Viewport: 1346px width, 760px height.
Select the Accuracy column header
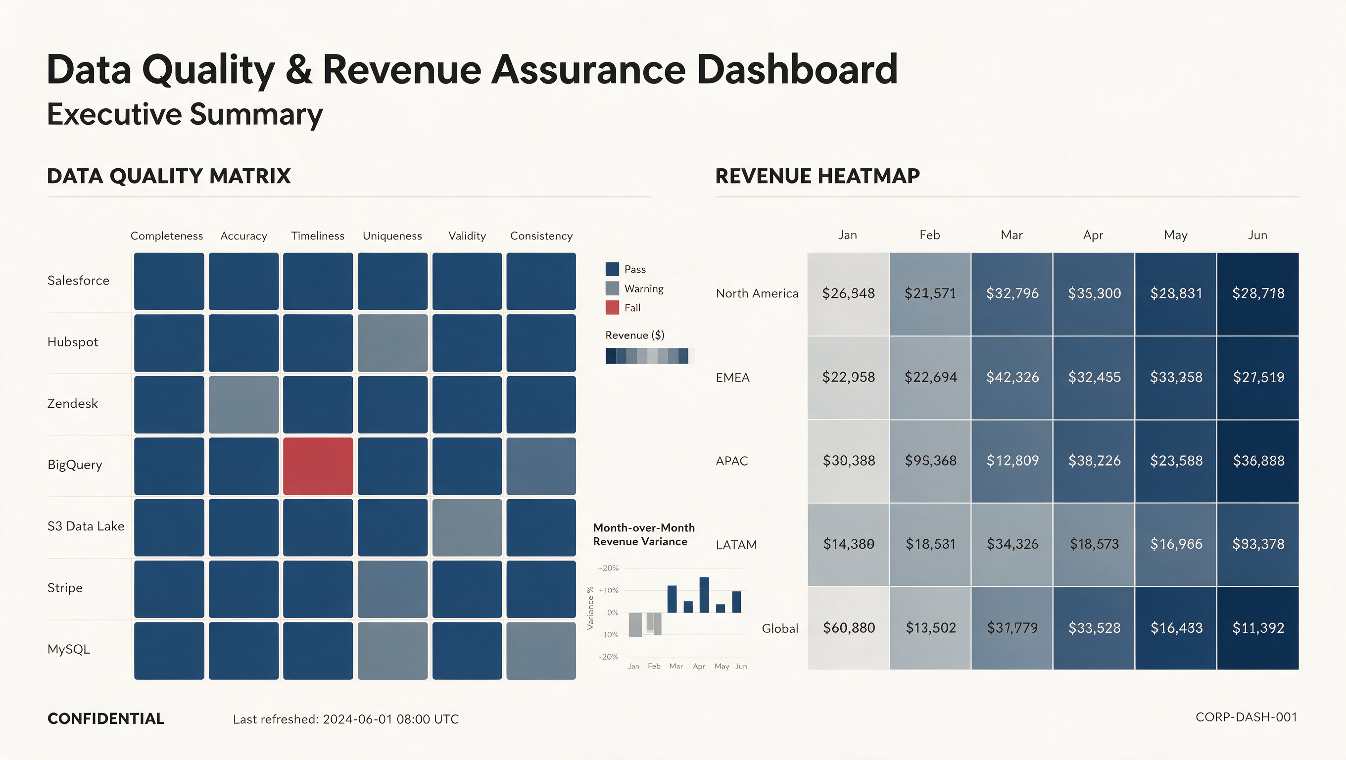tap(243, 236)
